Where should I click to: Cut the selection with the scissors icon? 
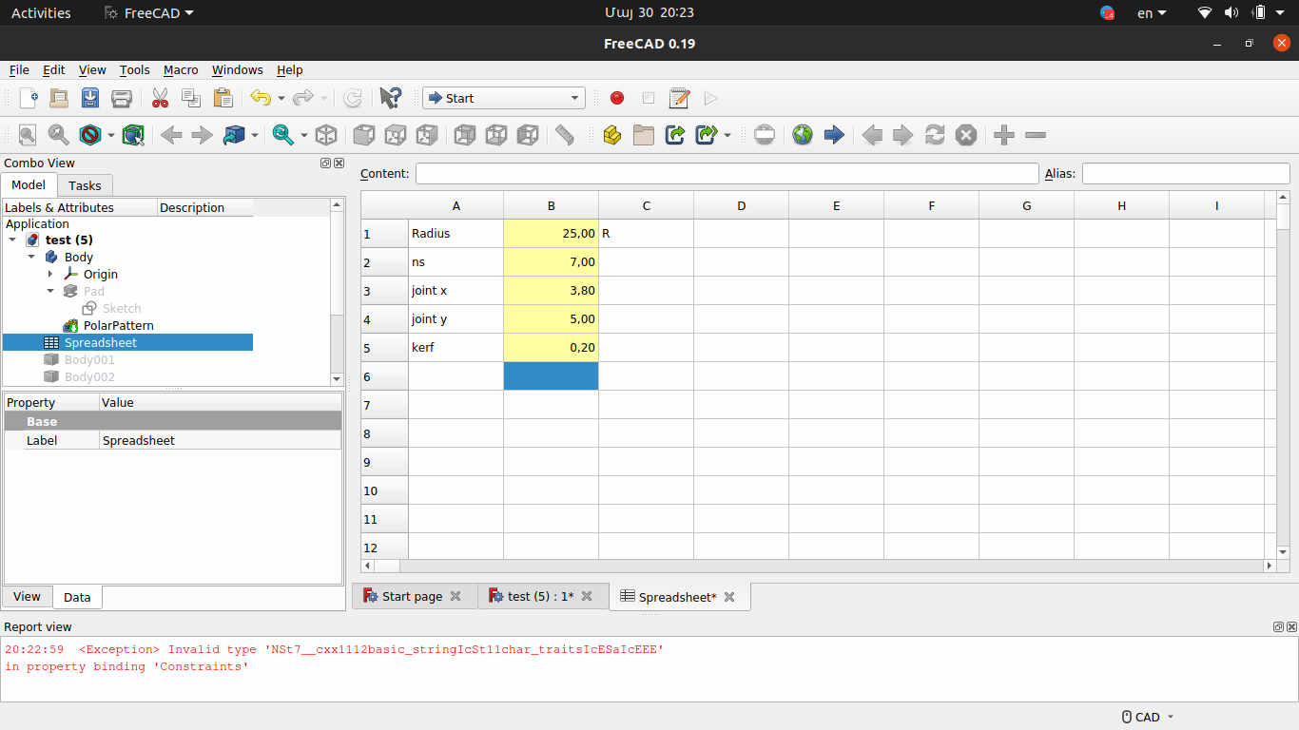tap(160, 98)
